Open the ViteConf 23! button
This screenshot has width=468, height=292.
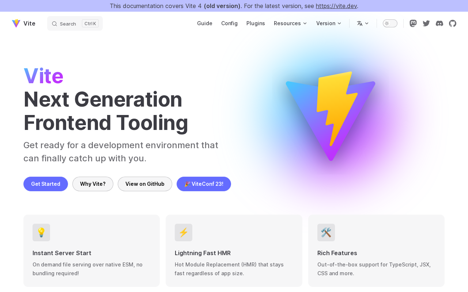(x=204, y=184)
